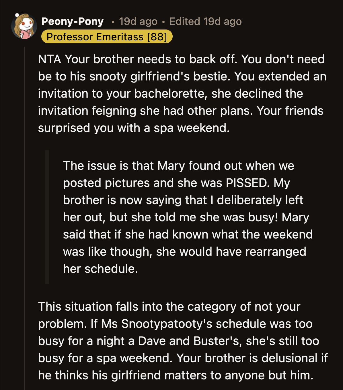Open Peony-Pony's profile link
The height and width of the screenshot is (390, 343).
pyautogui.click(x=73, y=21)
